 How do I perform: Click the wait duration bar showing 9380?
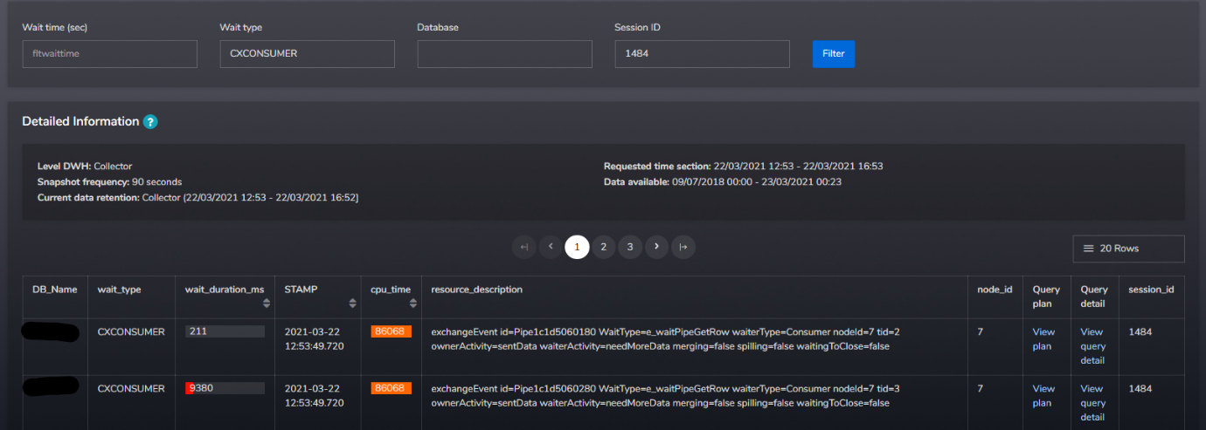pos(225,388)
